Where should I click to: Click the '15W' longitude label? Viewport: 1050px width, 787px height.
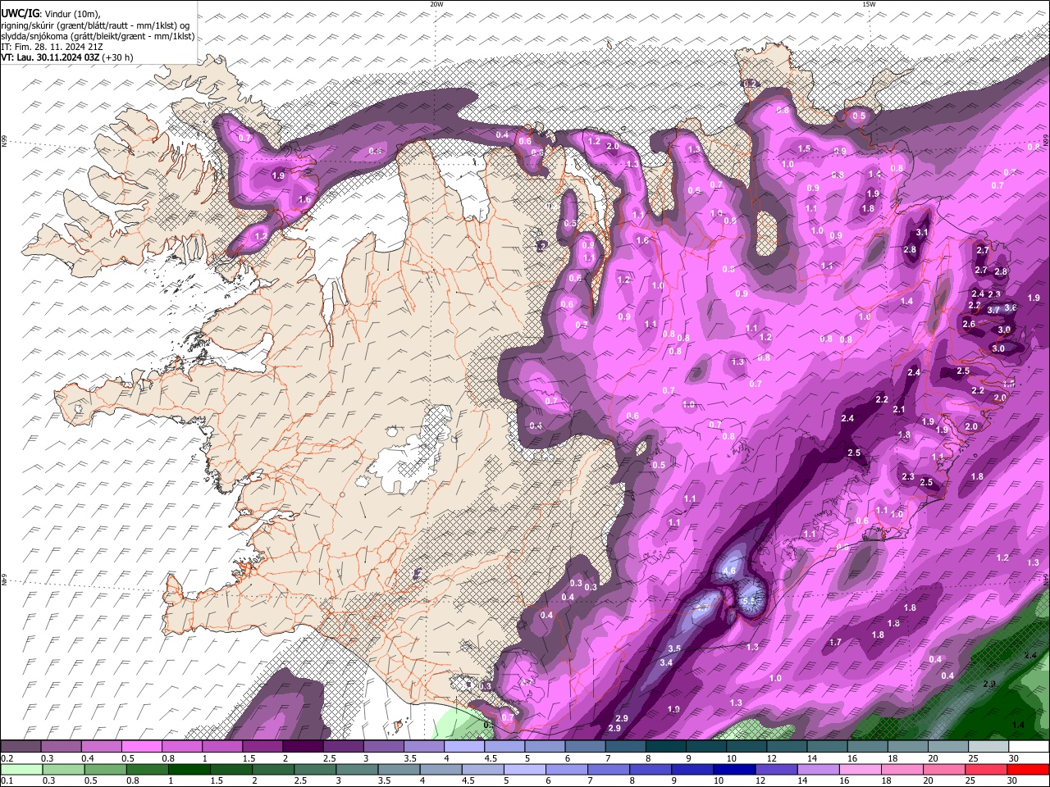pyautogui.click(x=869, y=4)
